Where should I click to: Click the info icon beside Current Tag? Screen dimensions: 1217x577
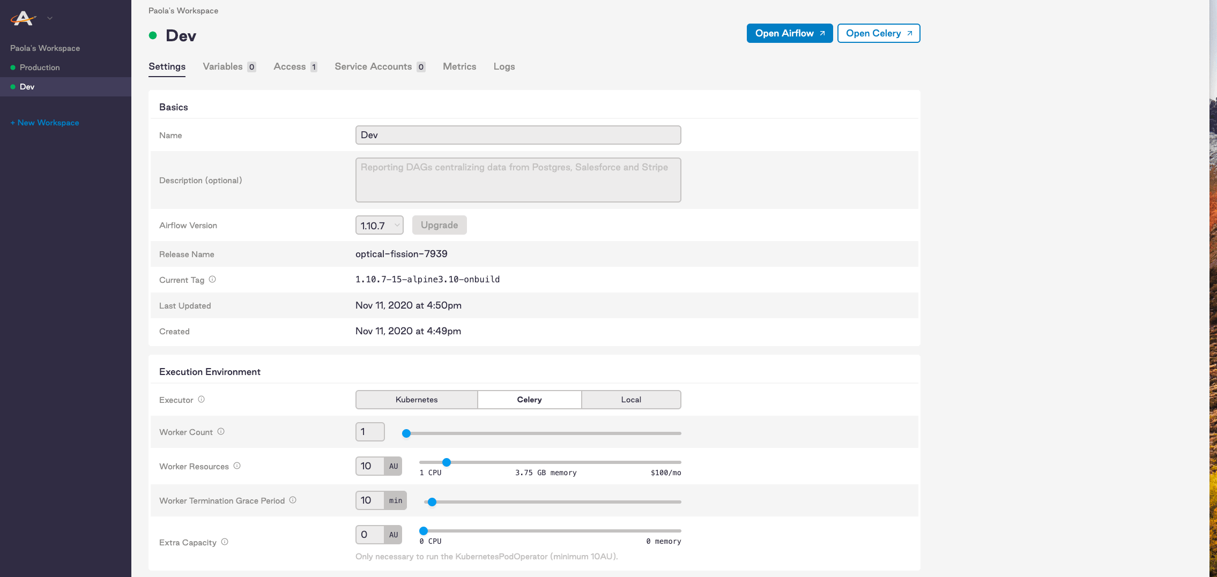[x=212, y=279]
